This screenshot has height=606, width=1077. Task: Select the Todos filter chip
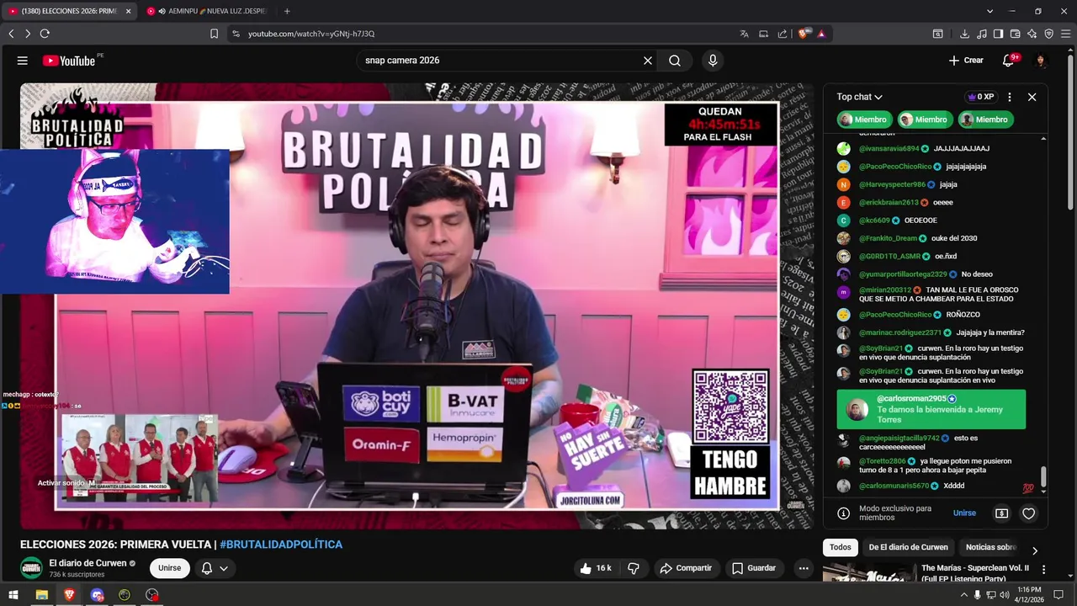(x=841, y=547)
